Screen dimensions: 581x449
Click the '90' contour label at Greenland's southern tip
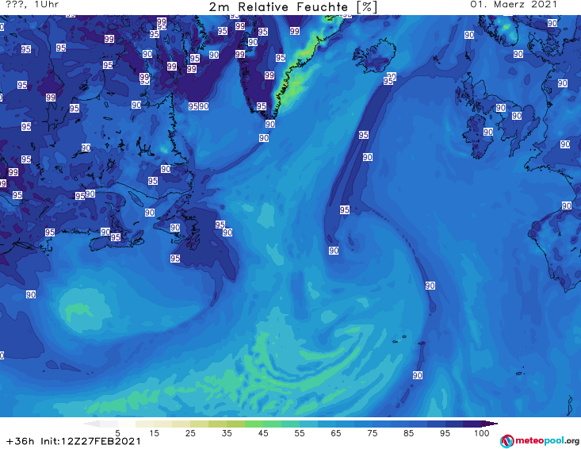click(270, 124)
